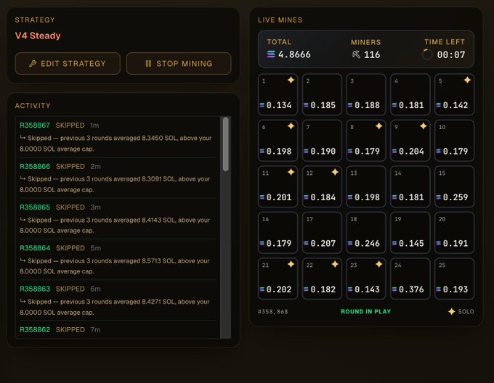Viewport: 494px width, 383px height.
Task: Click the V4 Steady strategy name
Action: 38,36
